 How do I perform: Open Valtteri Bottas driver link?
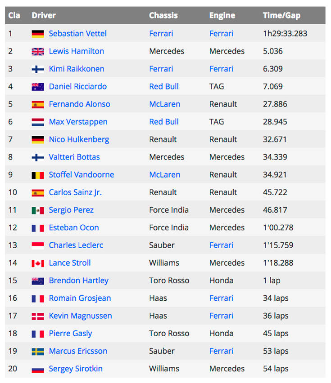tap(74, 157)
